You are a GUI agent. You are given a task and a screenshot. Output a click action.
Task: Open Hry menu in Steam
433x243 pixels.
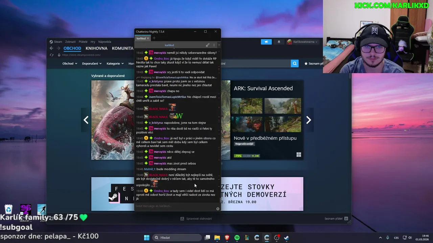coord(93,42)
